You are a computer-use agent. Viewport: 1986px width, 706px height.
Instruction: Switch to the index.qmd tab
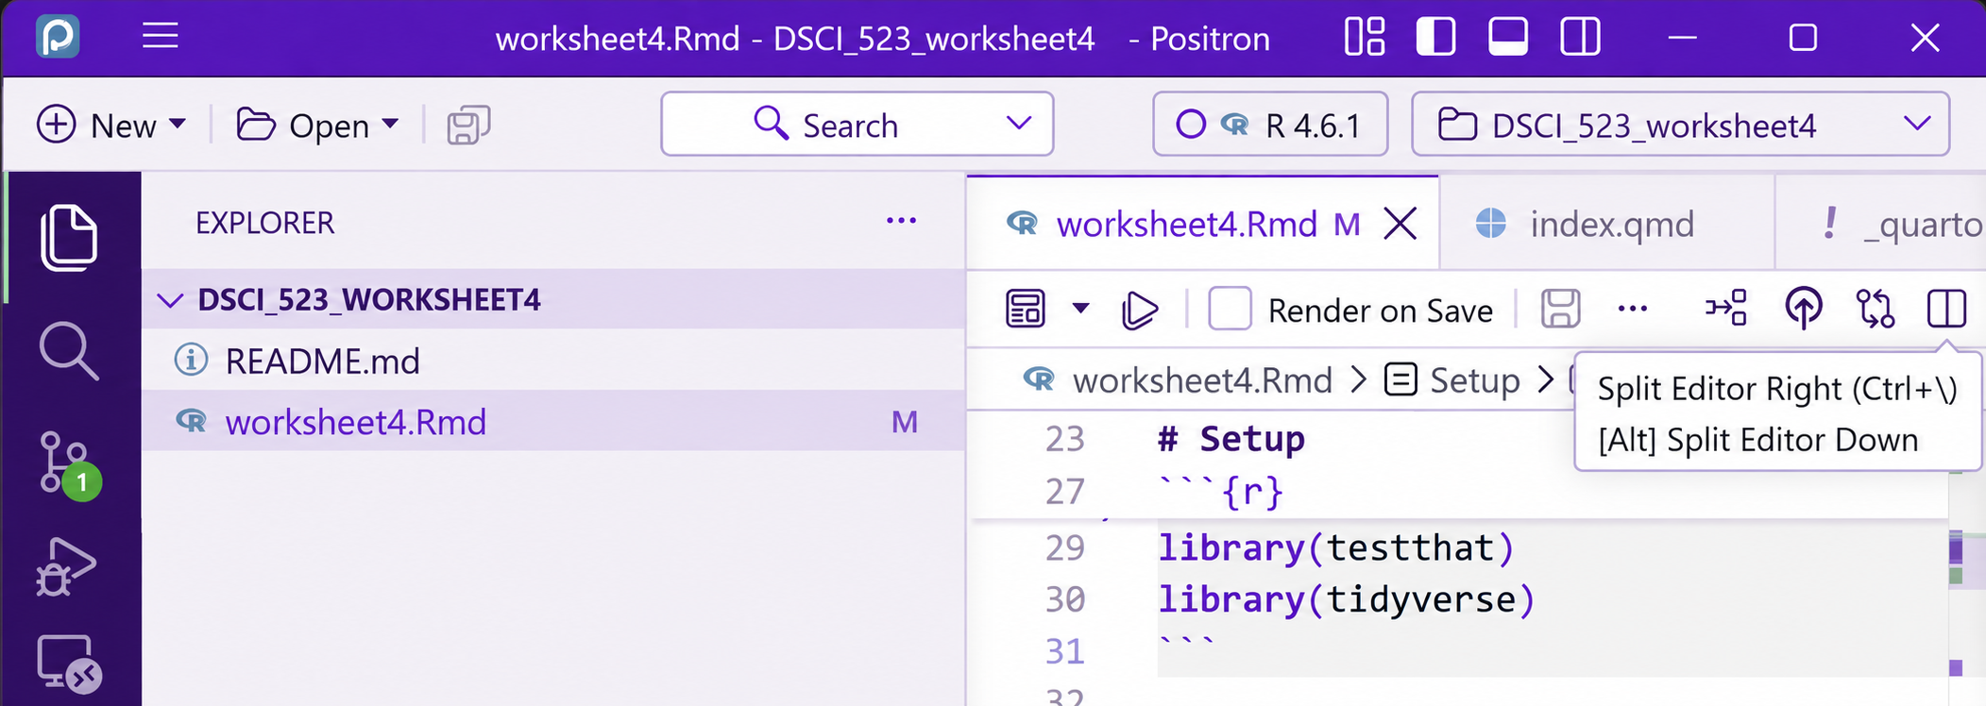pos(1606,225)
